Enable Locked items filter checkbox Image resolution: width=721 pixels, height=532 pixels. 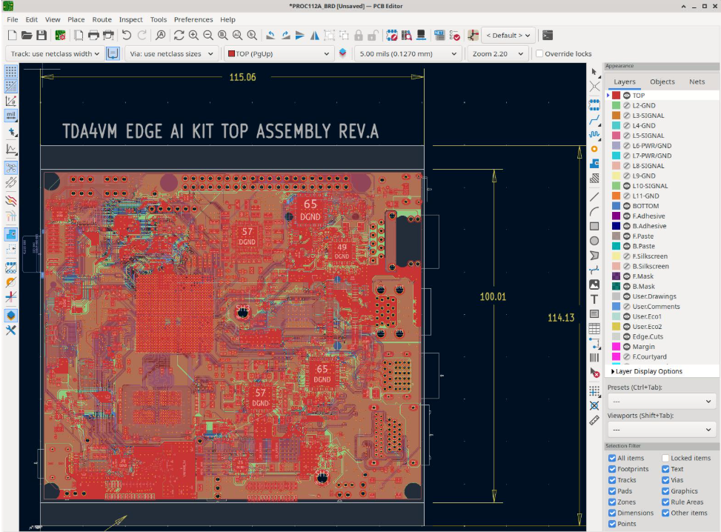pos(665,458)
